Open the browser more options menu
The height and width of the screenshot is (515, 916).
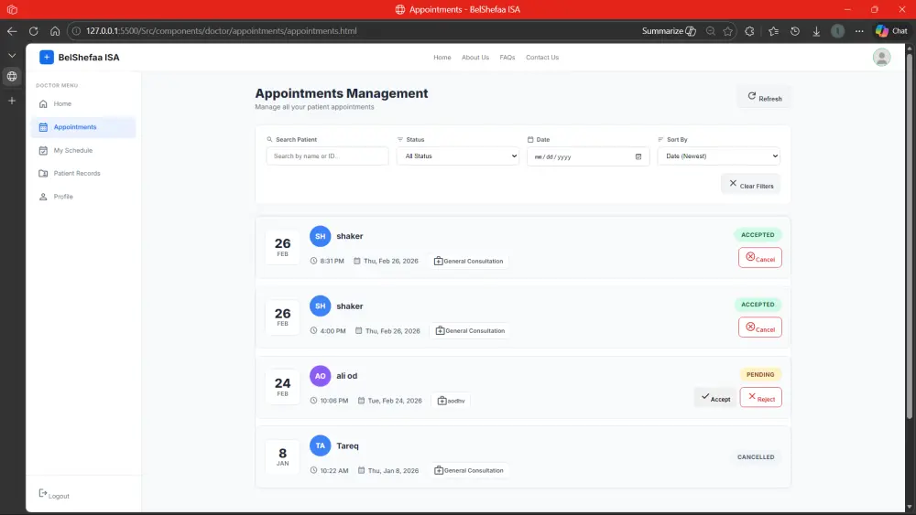pos(859,31)
